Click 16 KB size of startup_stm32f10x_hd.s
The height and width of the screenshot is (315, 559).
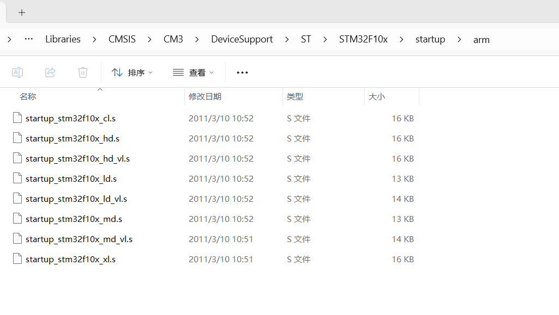[402, 139]
